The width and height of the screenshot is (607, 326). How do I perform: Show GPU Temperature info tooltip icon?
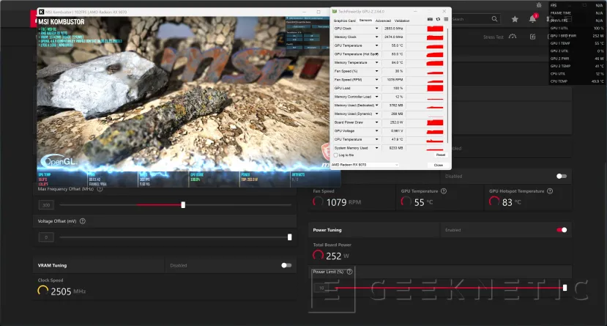pyautogui.click(x=444, y=191)
